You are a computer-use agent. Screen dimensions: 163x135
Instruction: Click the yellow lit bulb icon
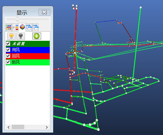(x=11, y=36)
